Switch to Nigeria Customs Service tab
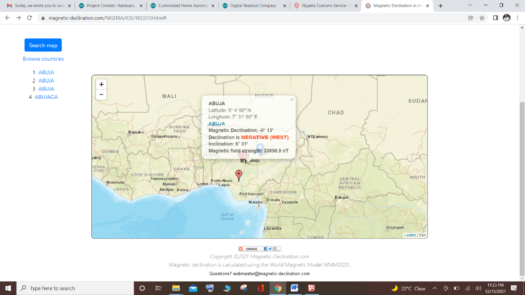Image resolution: width=525 pixels, height=295 pixels. 325,6
